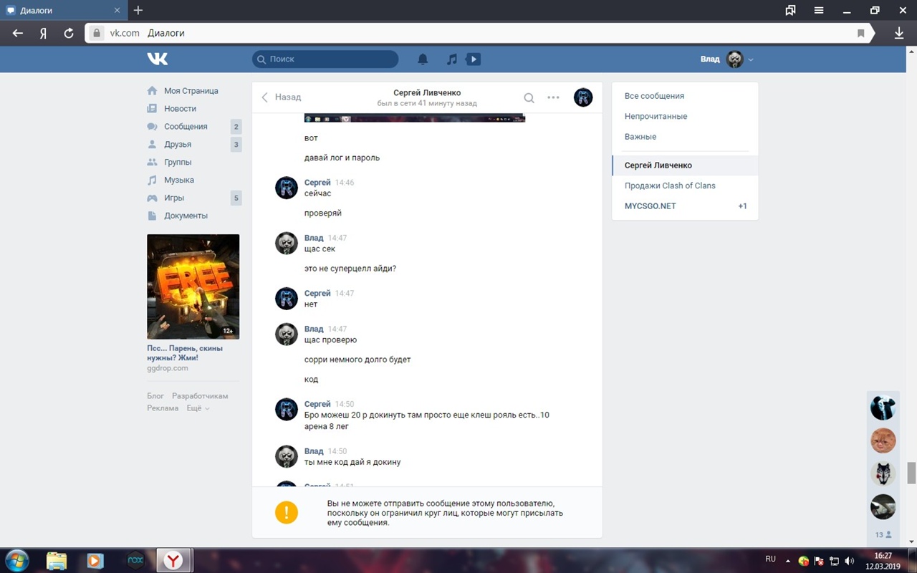Click the video player icon in header

click(473, 59)
